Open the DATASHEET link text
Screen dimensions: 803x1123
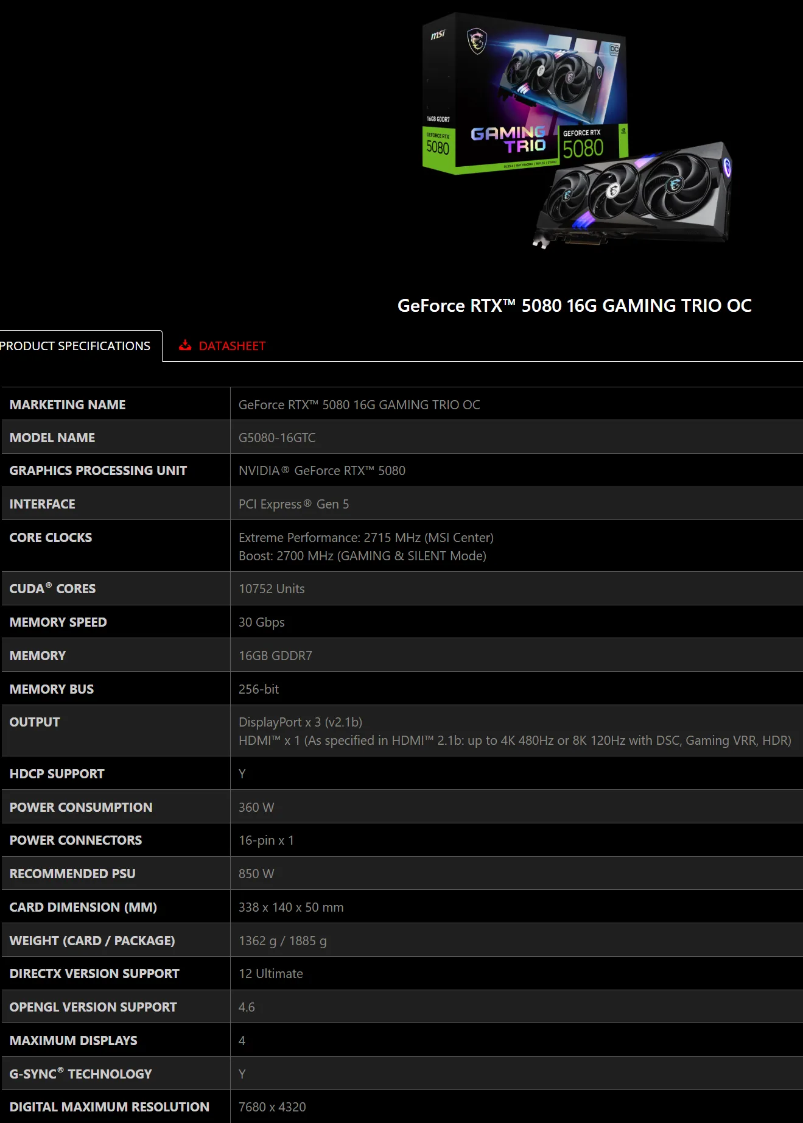click(x=232, y=346)
